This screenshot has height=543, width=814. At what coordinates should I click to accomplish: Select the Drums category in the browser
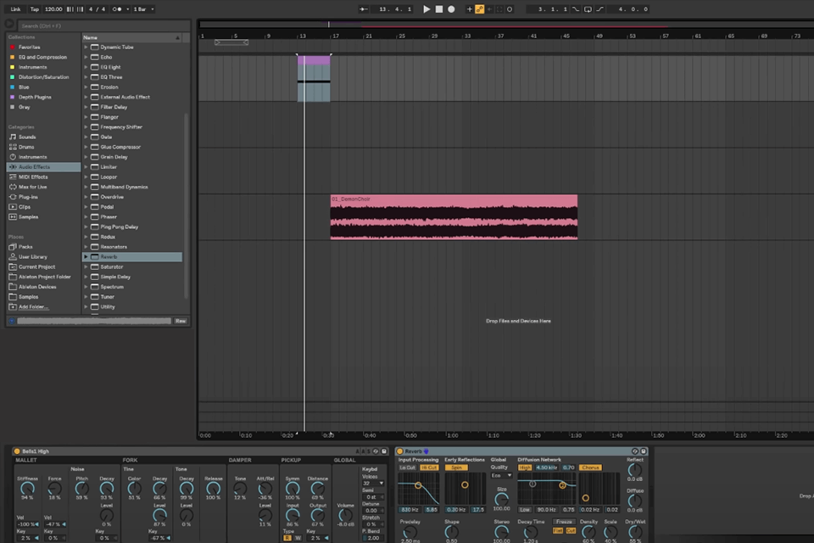[25, 147]
